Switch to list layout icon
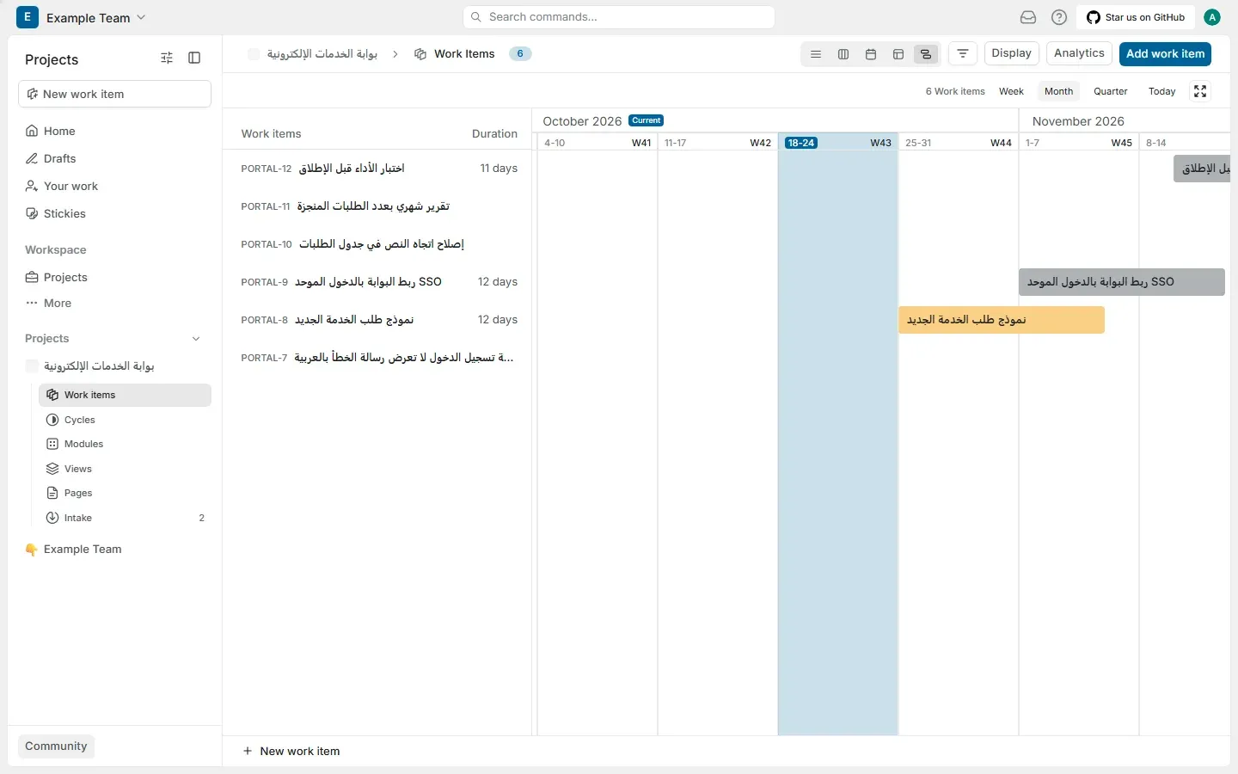Image resolution: width=1238 pixels, height=774 pixels. [x=816, y=54]
